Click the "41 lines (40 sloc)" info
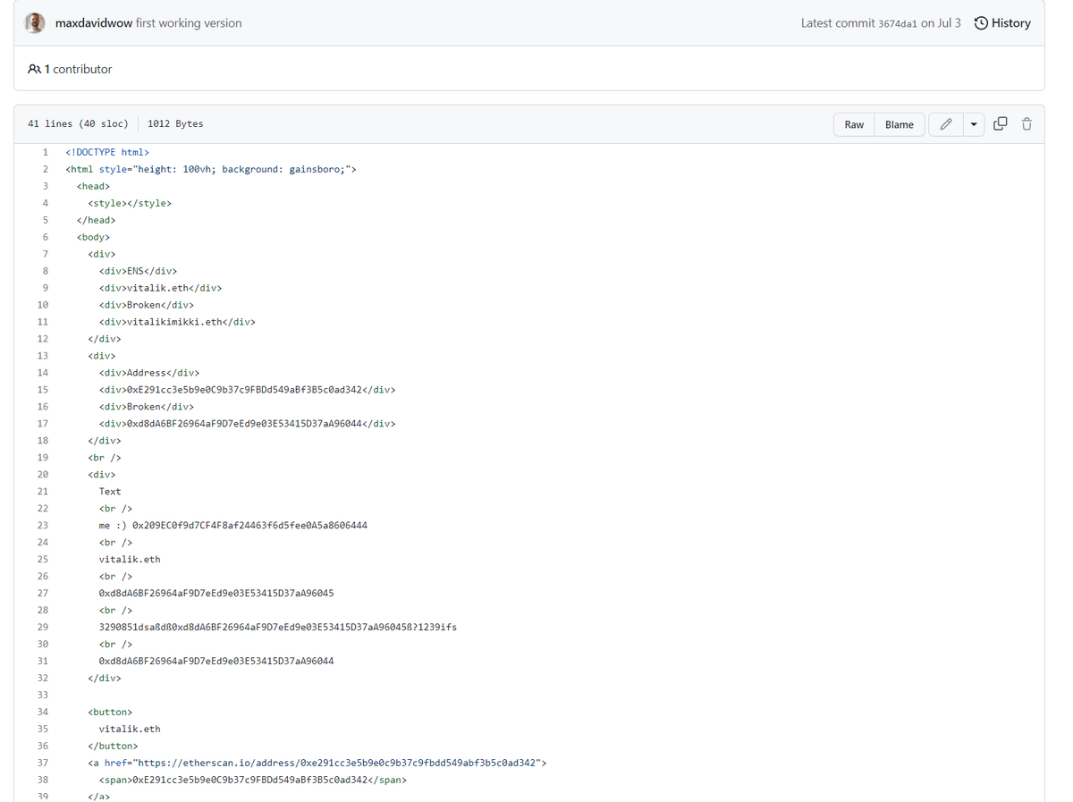This screenshot has width=1073, height=802. (x=78, y=124)
